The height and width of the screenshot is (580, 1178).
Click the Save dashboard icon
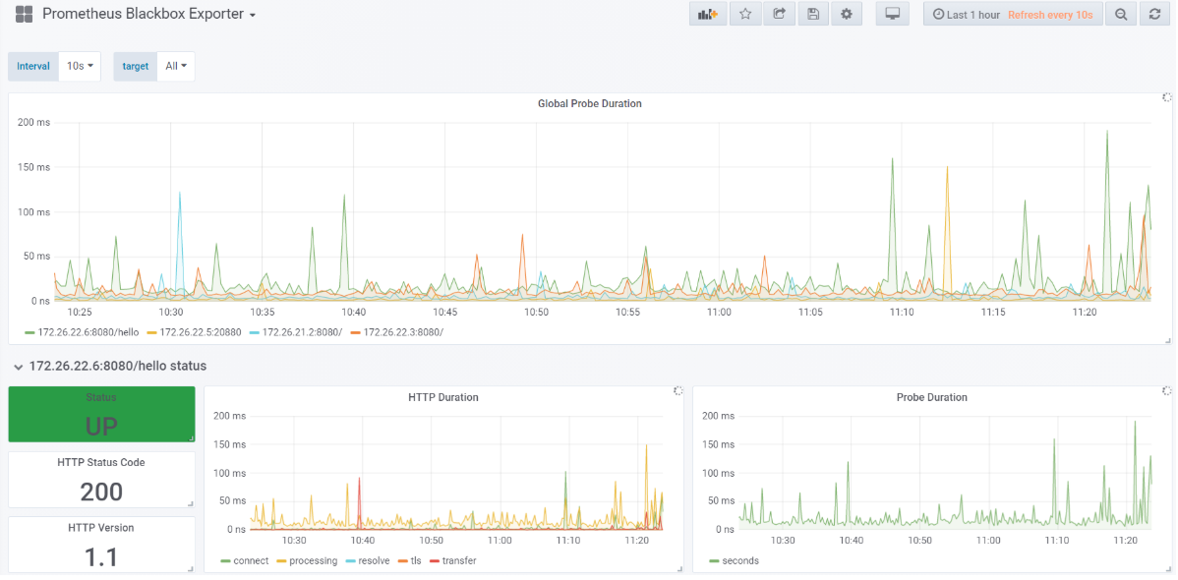pyautogui.click(x=813, y=15)
